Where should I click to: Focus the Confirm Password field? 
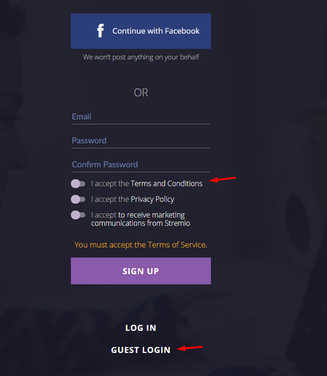pos(140,164)
